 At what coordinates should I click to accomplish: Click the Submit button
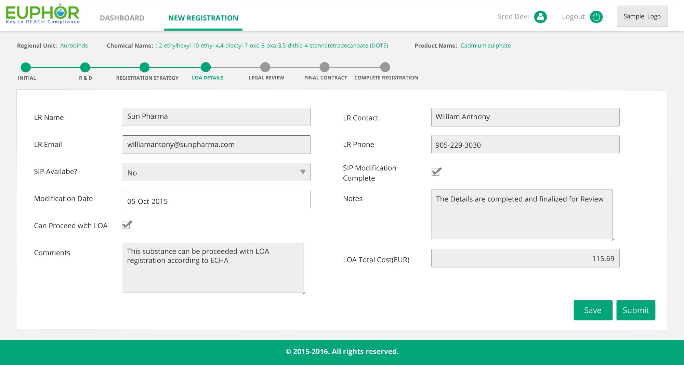635,310
